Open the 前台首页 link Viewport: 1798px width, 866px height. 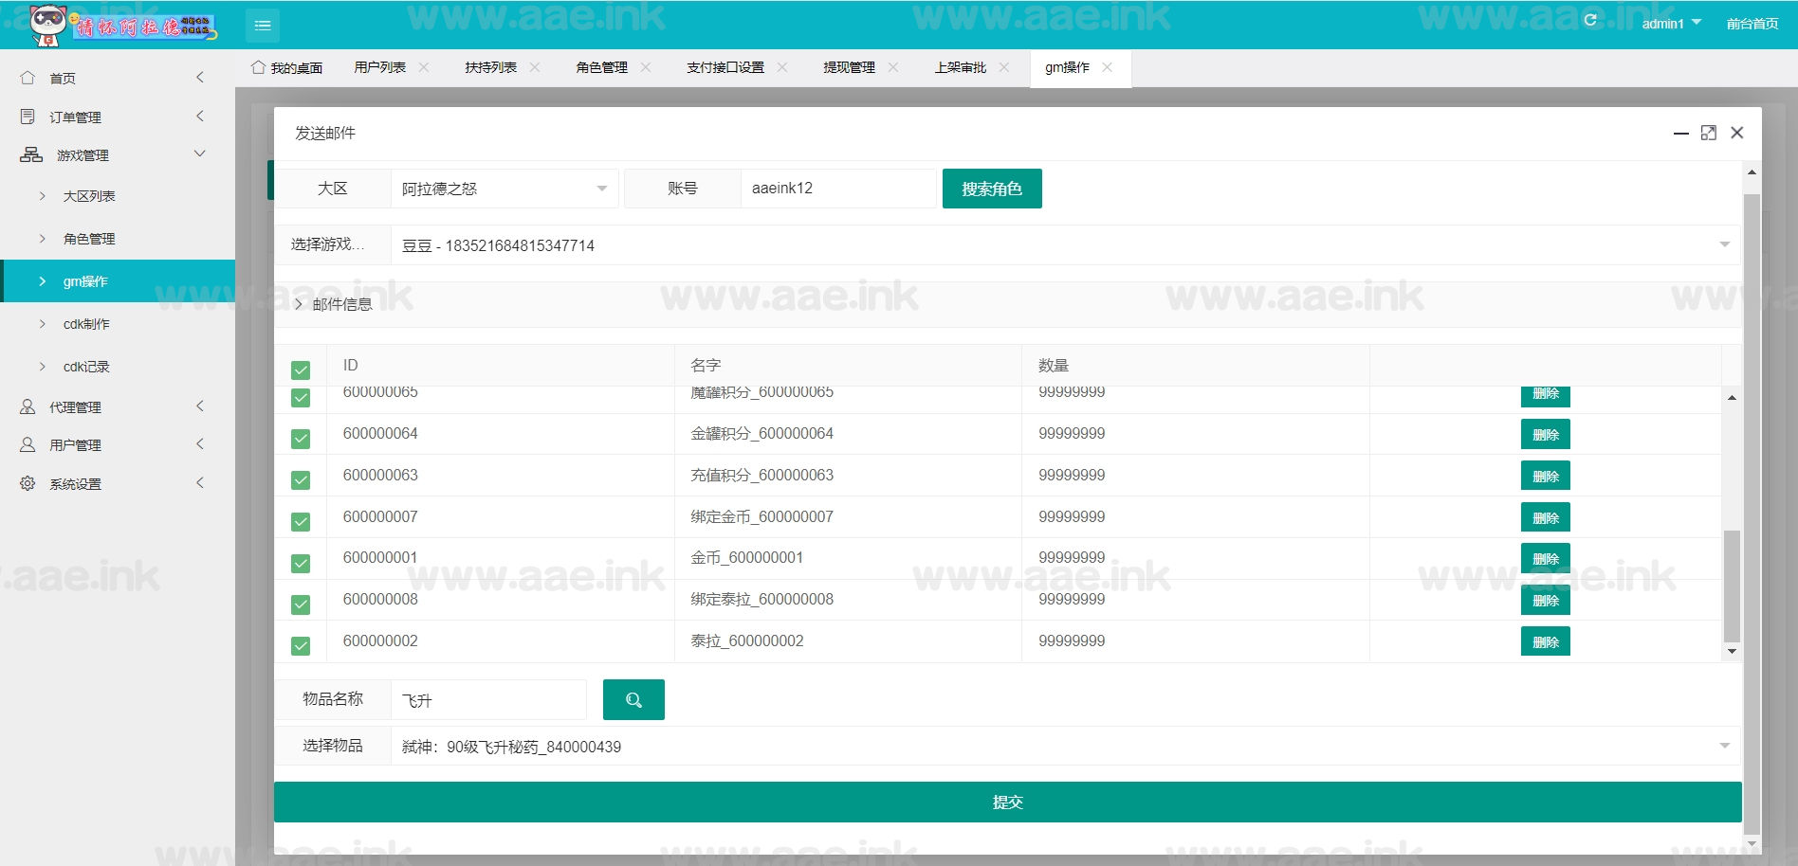pos(1752,23)
